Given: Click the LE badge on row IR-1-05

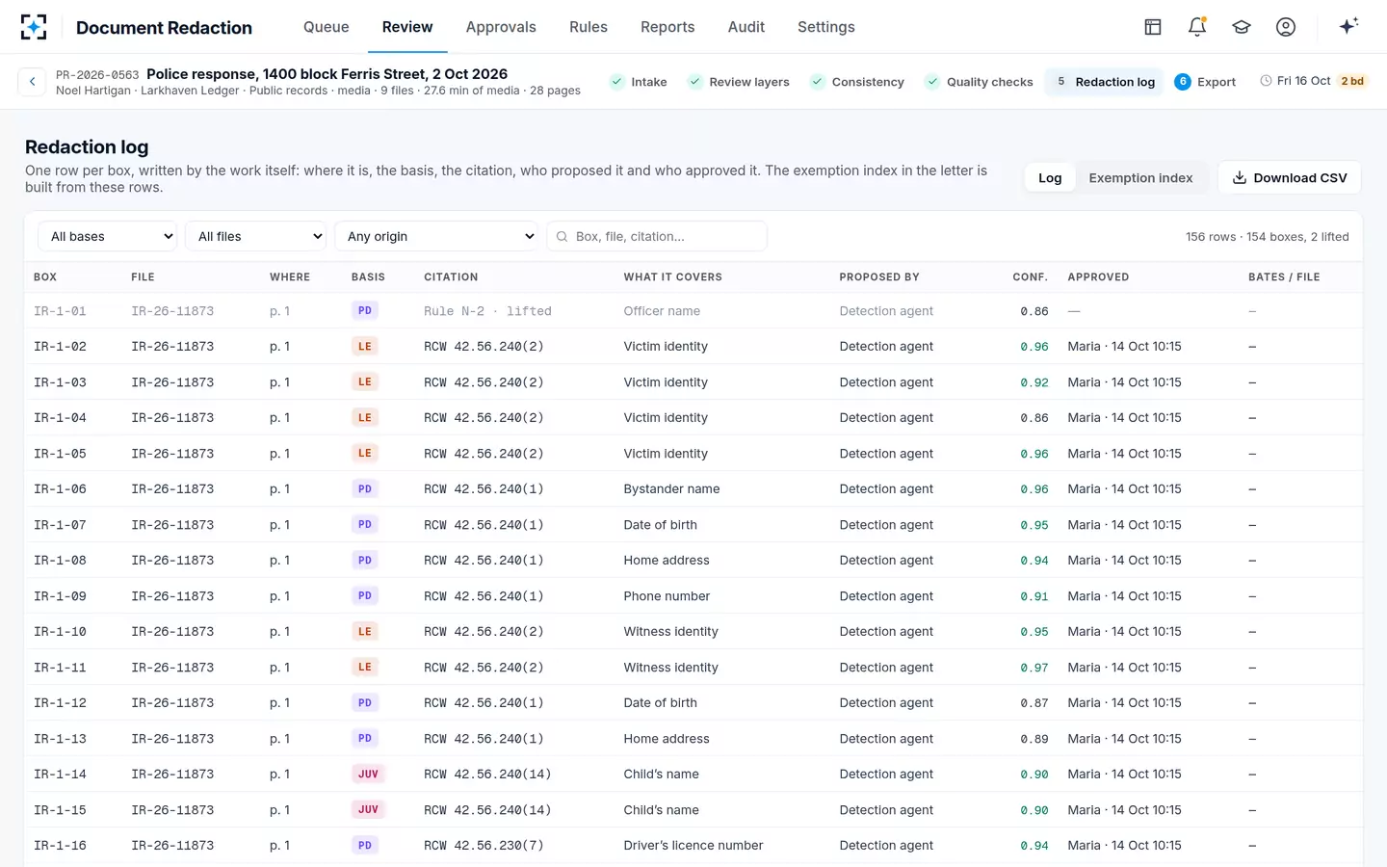Looking at the screenshot, I should [x=365, y=454].
